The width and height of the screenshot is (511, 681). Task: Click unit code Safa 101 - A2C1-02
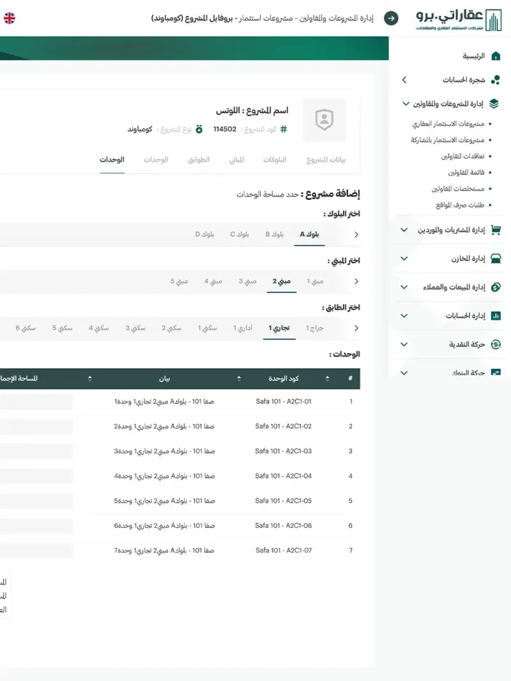(x=284, y=426)
